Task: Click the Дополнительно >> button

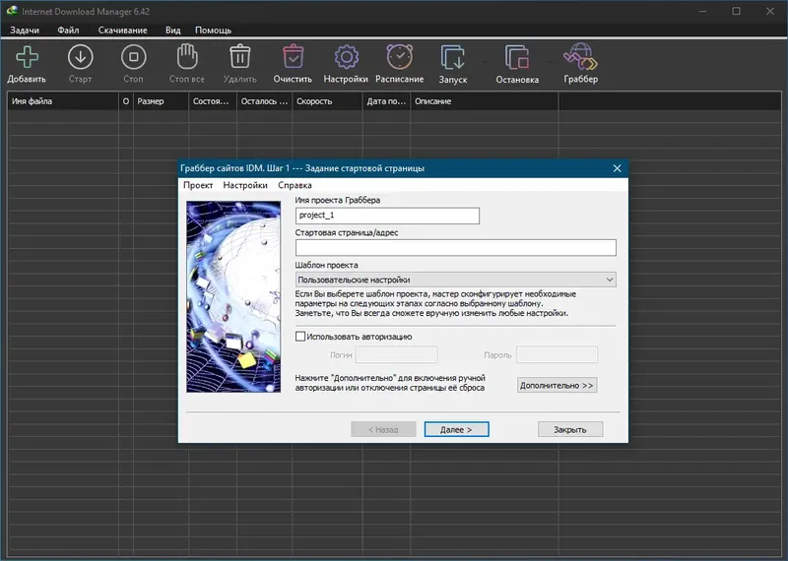Action: point(557,385)
